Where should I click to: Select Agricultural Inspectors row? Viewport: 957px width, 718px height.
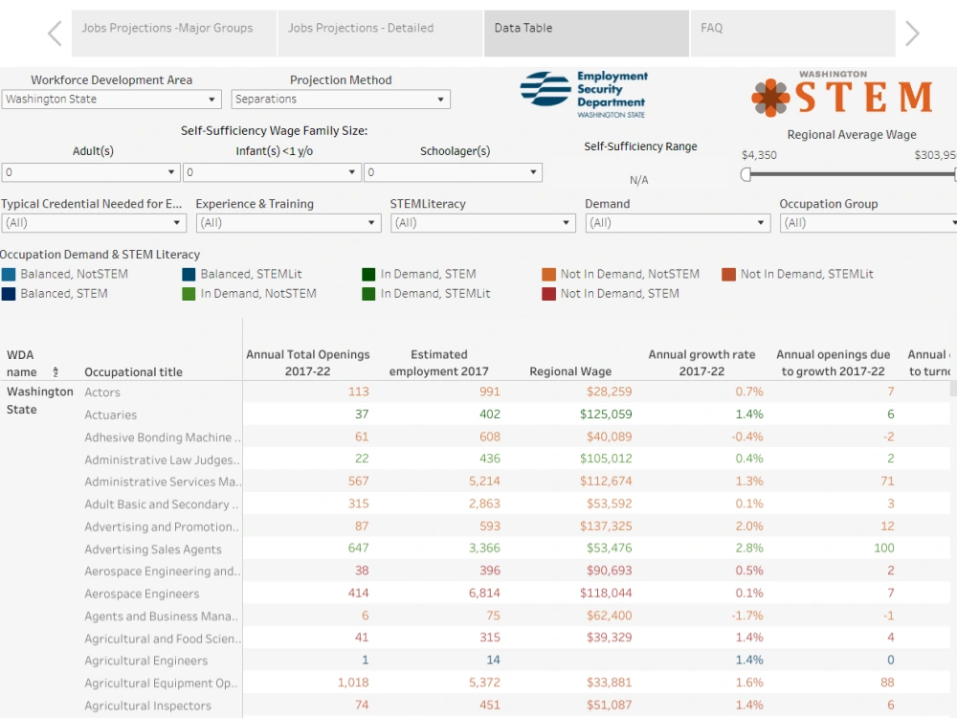click(147, 706)
